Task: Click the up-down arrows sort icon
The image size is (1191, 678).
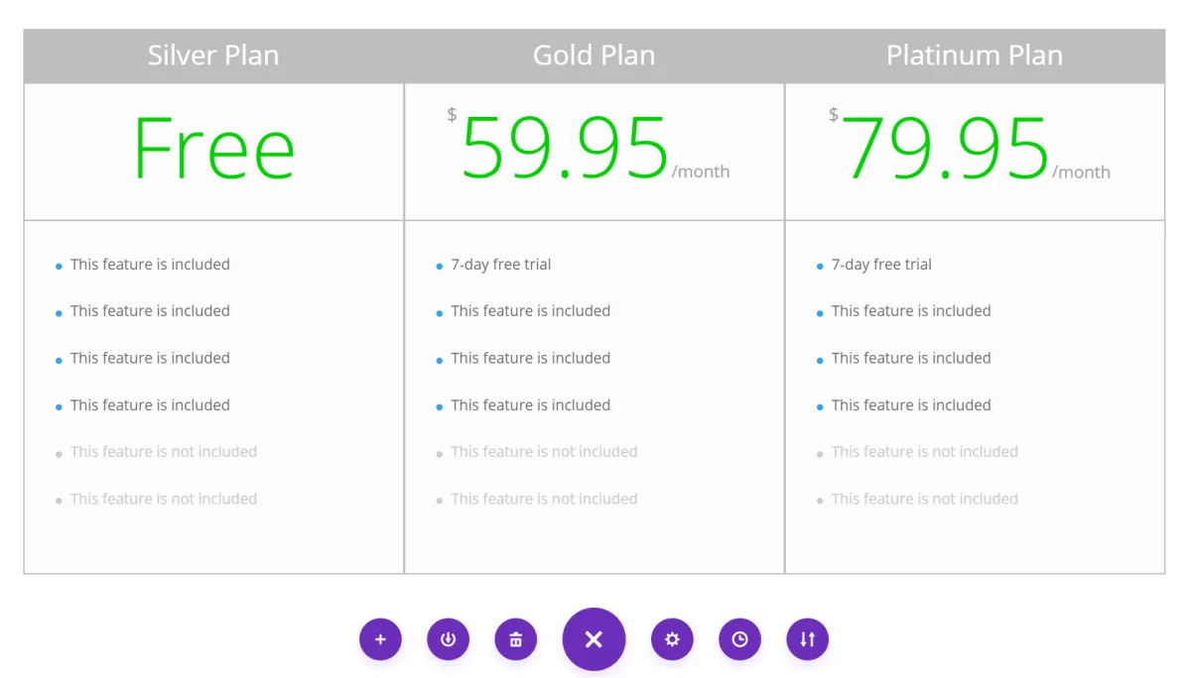Action: point(807,639)
